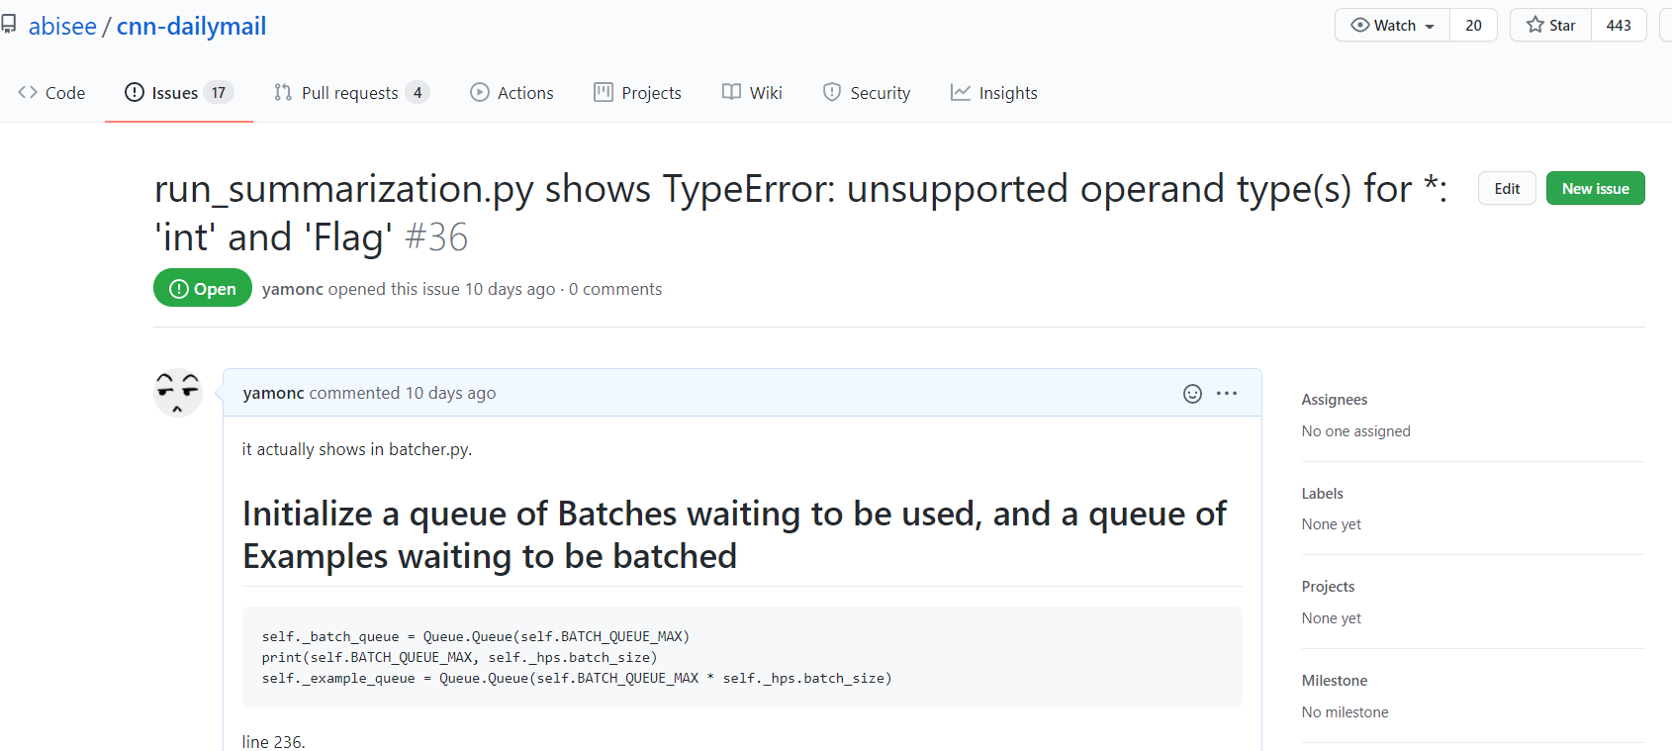The width and height of the screenshot is (1672, 751).
Task: Switch to the Pull requests tab
Action: pos(351,93)
